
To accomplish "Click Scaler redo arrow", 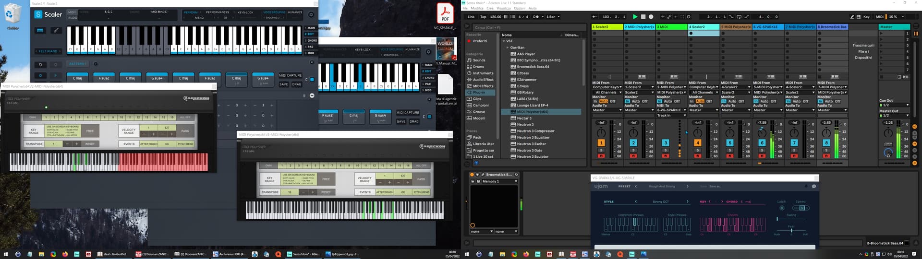I will [56, 64].
